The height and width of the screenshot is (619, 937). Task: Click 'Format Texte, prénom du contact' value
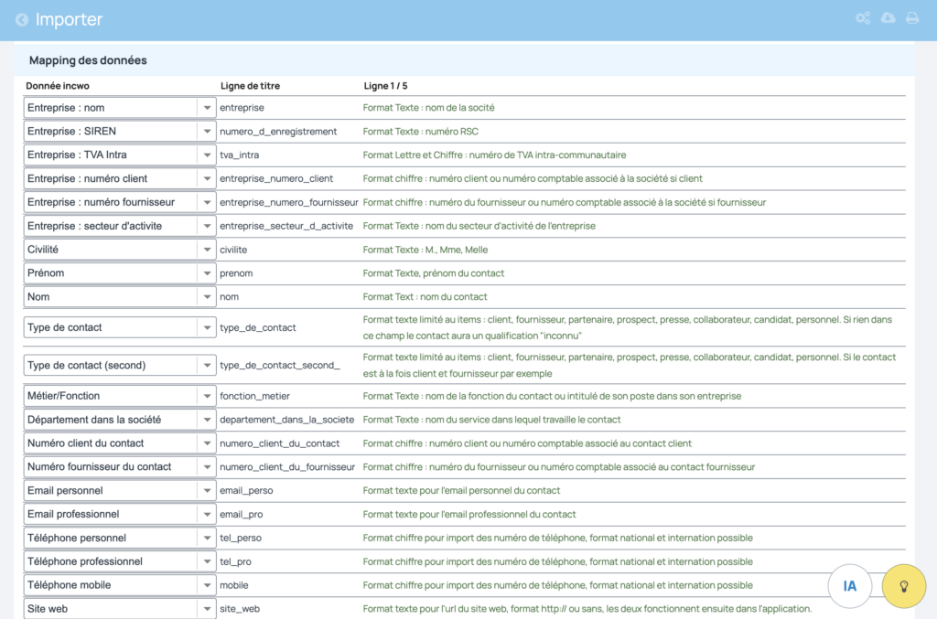(x=433, y=273)
